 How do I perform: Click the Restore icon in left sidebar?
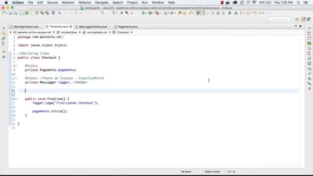[3, 28]
